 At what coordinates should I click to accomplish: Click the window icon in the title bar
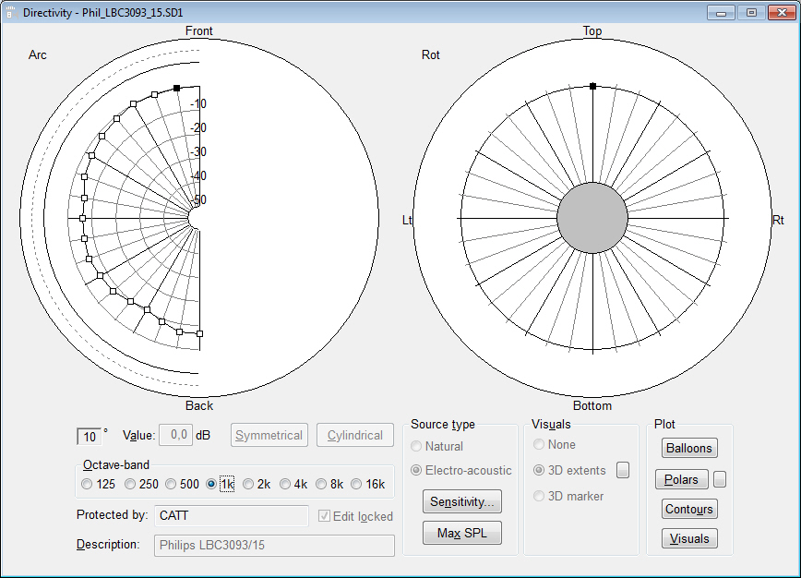pyautogui.click(x=12, y=12)
